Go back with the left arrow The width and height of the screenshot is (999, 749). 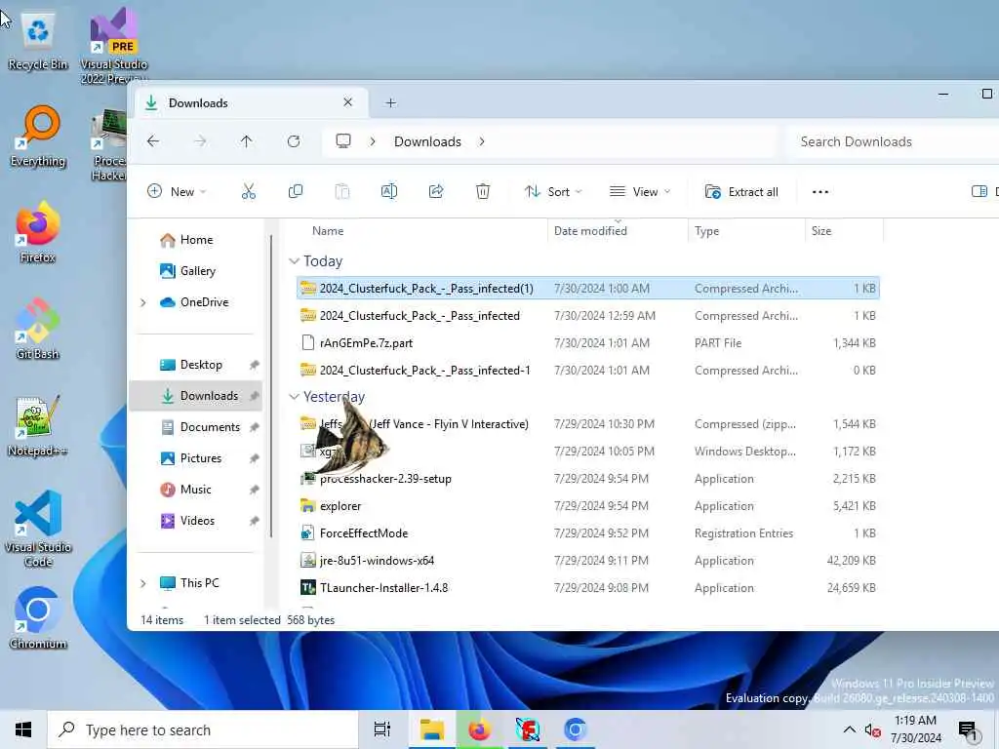[153, 140]
